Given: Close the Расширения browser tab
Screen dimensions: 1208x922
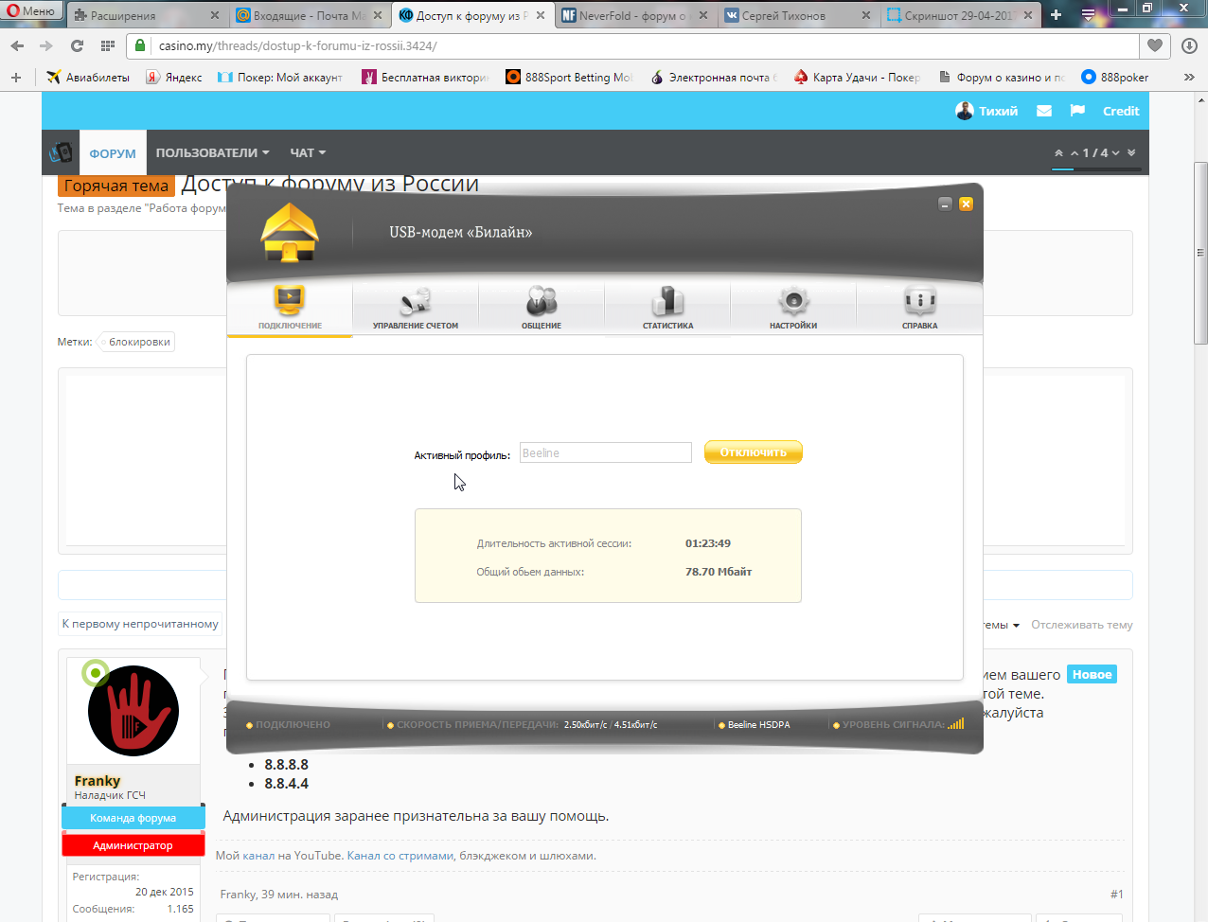Looking at the screenshot, I should coord(215,15).
